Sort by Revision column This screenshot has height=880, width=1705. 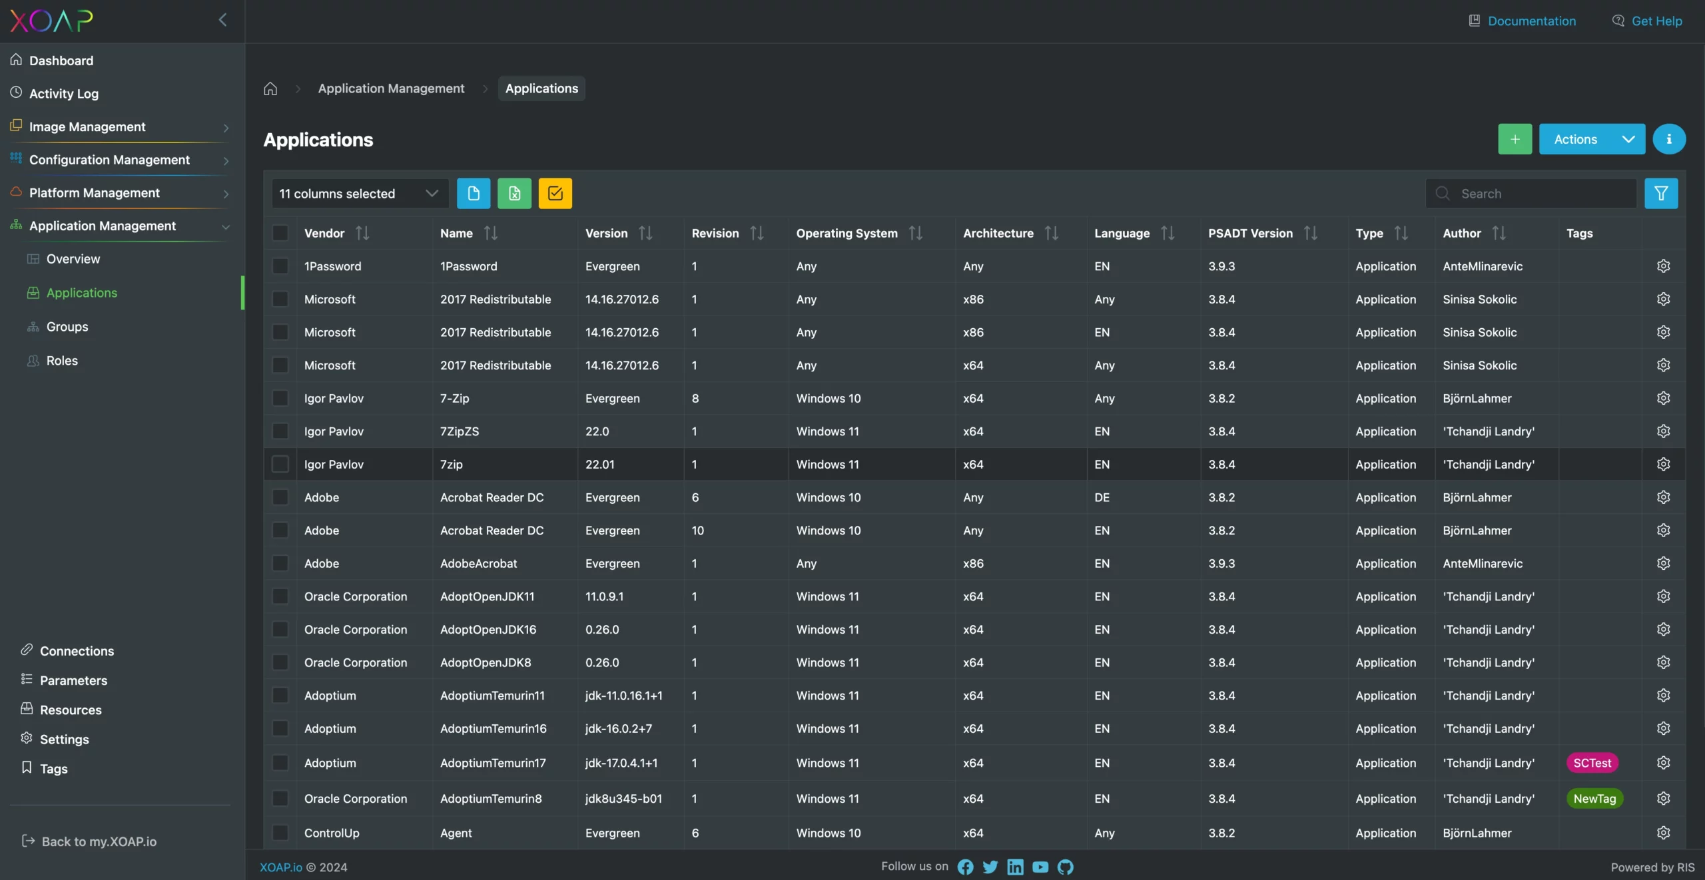[757, 233]
